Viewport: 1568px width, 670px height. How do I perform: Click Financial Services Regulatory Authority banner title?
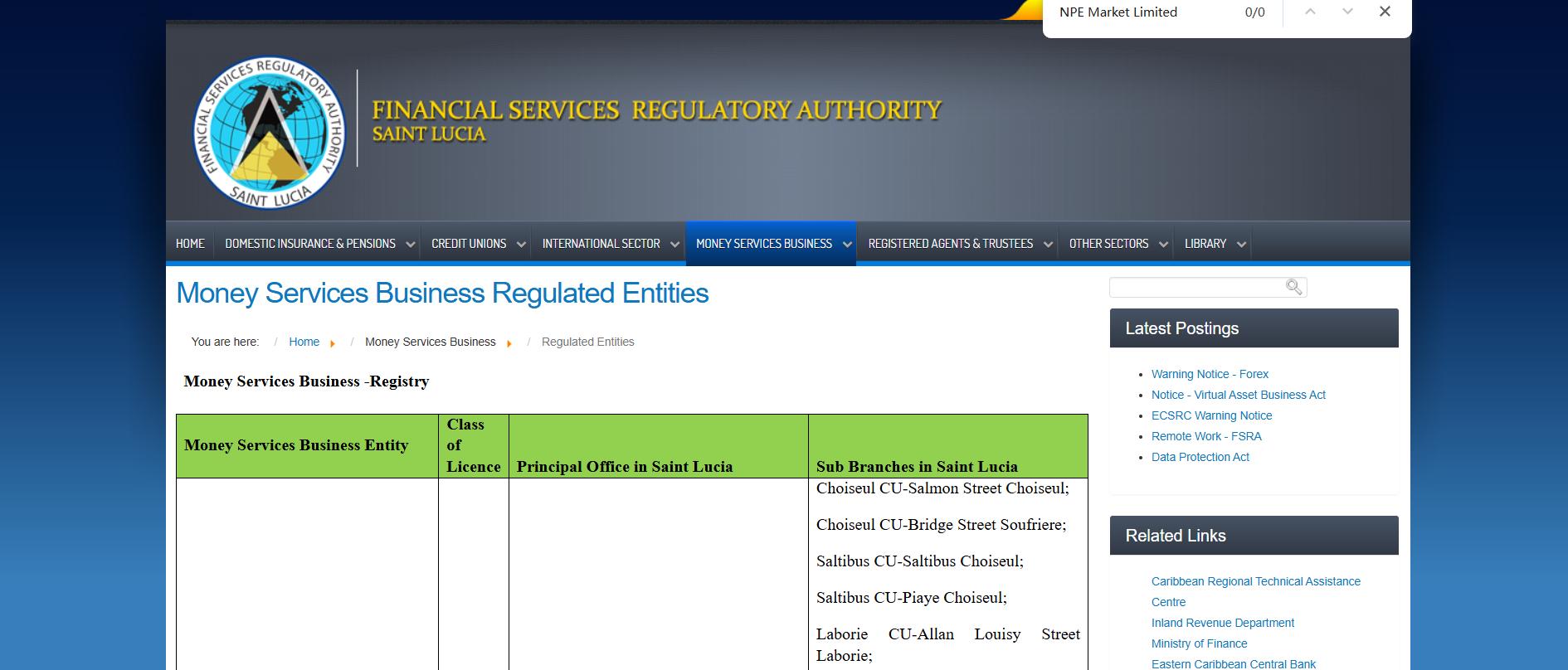click(x=656, y=110)
